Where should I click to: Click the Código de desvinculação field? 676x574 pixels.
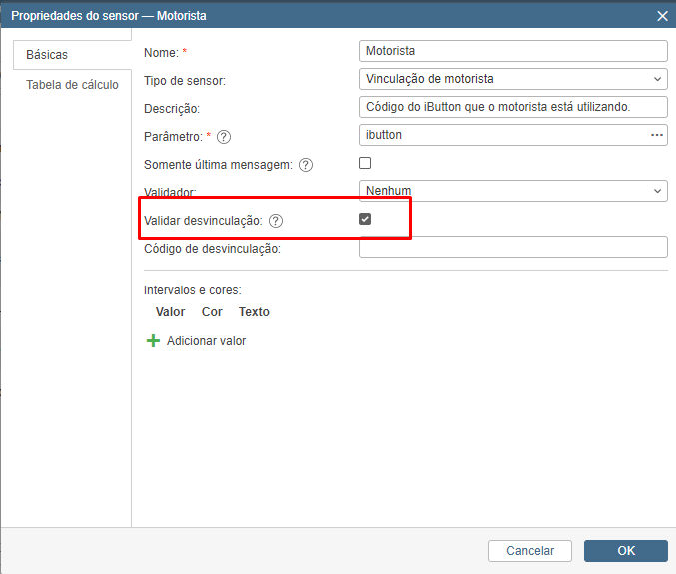point(512,247)
